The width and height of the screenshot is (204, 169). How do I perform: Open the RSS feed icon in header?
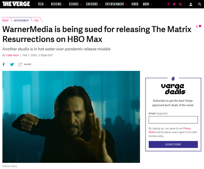pos(180,4)
